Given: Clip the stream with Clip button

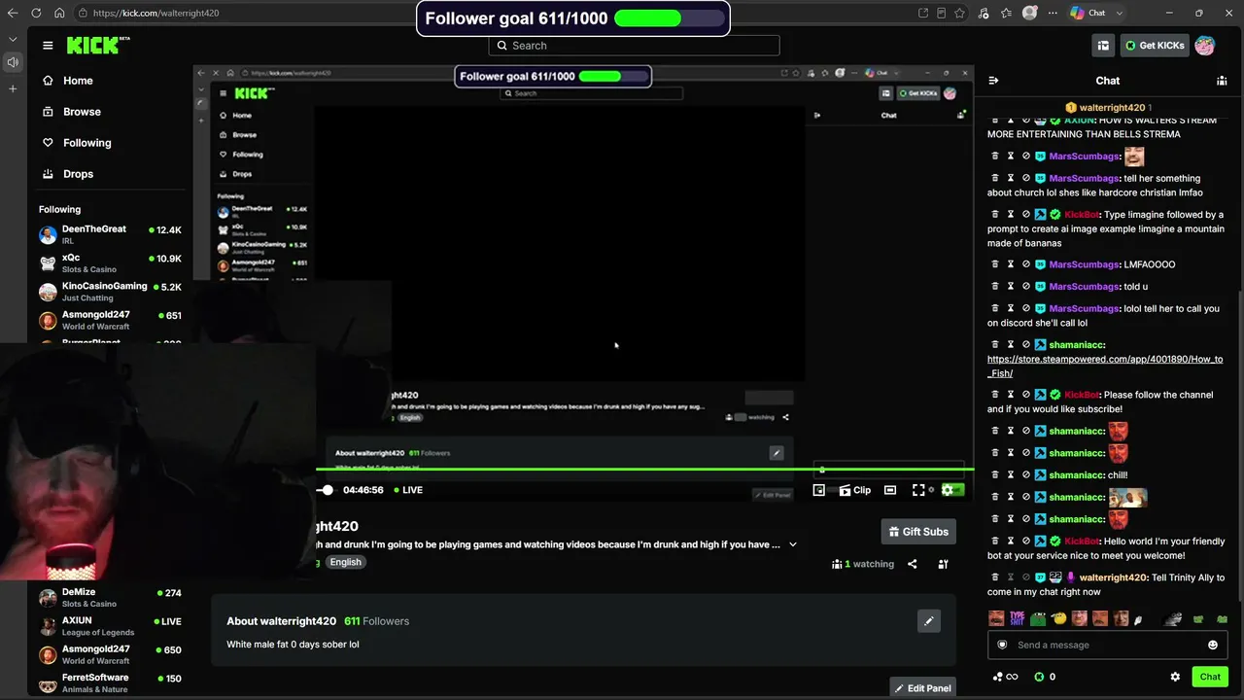Looking at the screenshot, I should pyautogui.click(x=855, y=490).
